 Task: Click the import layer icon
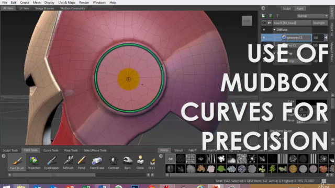[x=271, y=16]
